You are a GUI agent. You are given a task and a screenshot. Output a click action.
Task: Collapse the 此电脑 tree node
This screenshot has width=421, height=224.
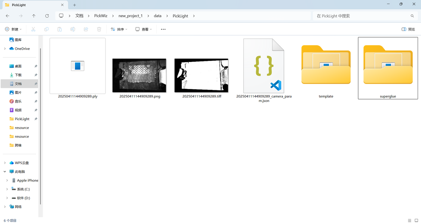(x=5, y=172)
